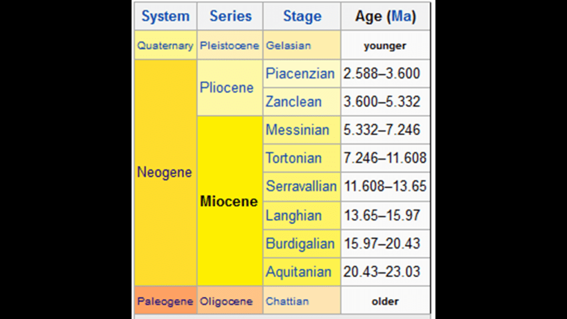Go to the Tortonian stage link
The height and width of the screenshot is (319, 567).
click(x=293, y=158)
